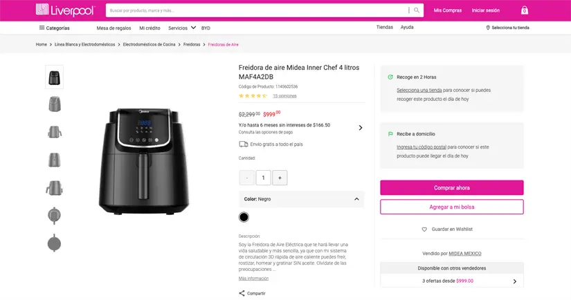This screenshot has width=571, height=300.
Task: Click the product star rating
Action: click(x=253, y=96)
